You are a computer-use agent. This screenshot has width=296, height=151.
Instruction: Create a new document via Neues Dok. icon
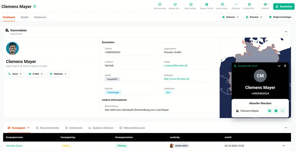(x=175, y=6)
